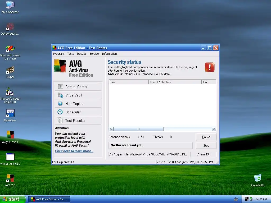Stop the running scan
Viewport: 271px width, 203px height.
(206, 146)
